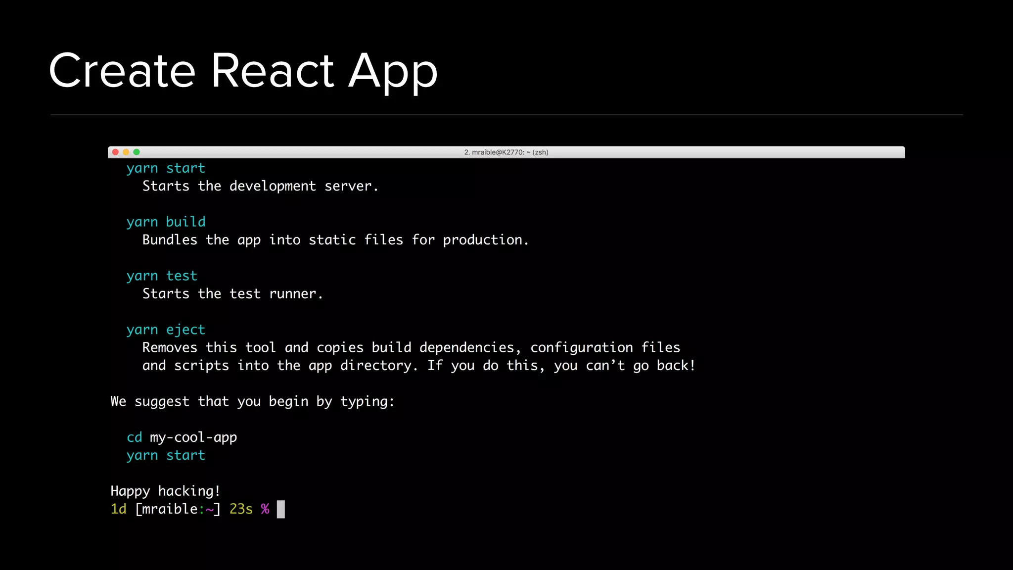Click the '23s' elapsed time indicator

tap(241, 509)
